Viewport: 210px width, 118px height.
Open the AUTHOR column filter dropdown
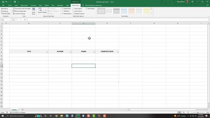(71, 52)
